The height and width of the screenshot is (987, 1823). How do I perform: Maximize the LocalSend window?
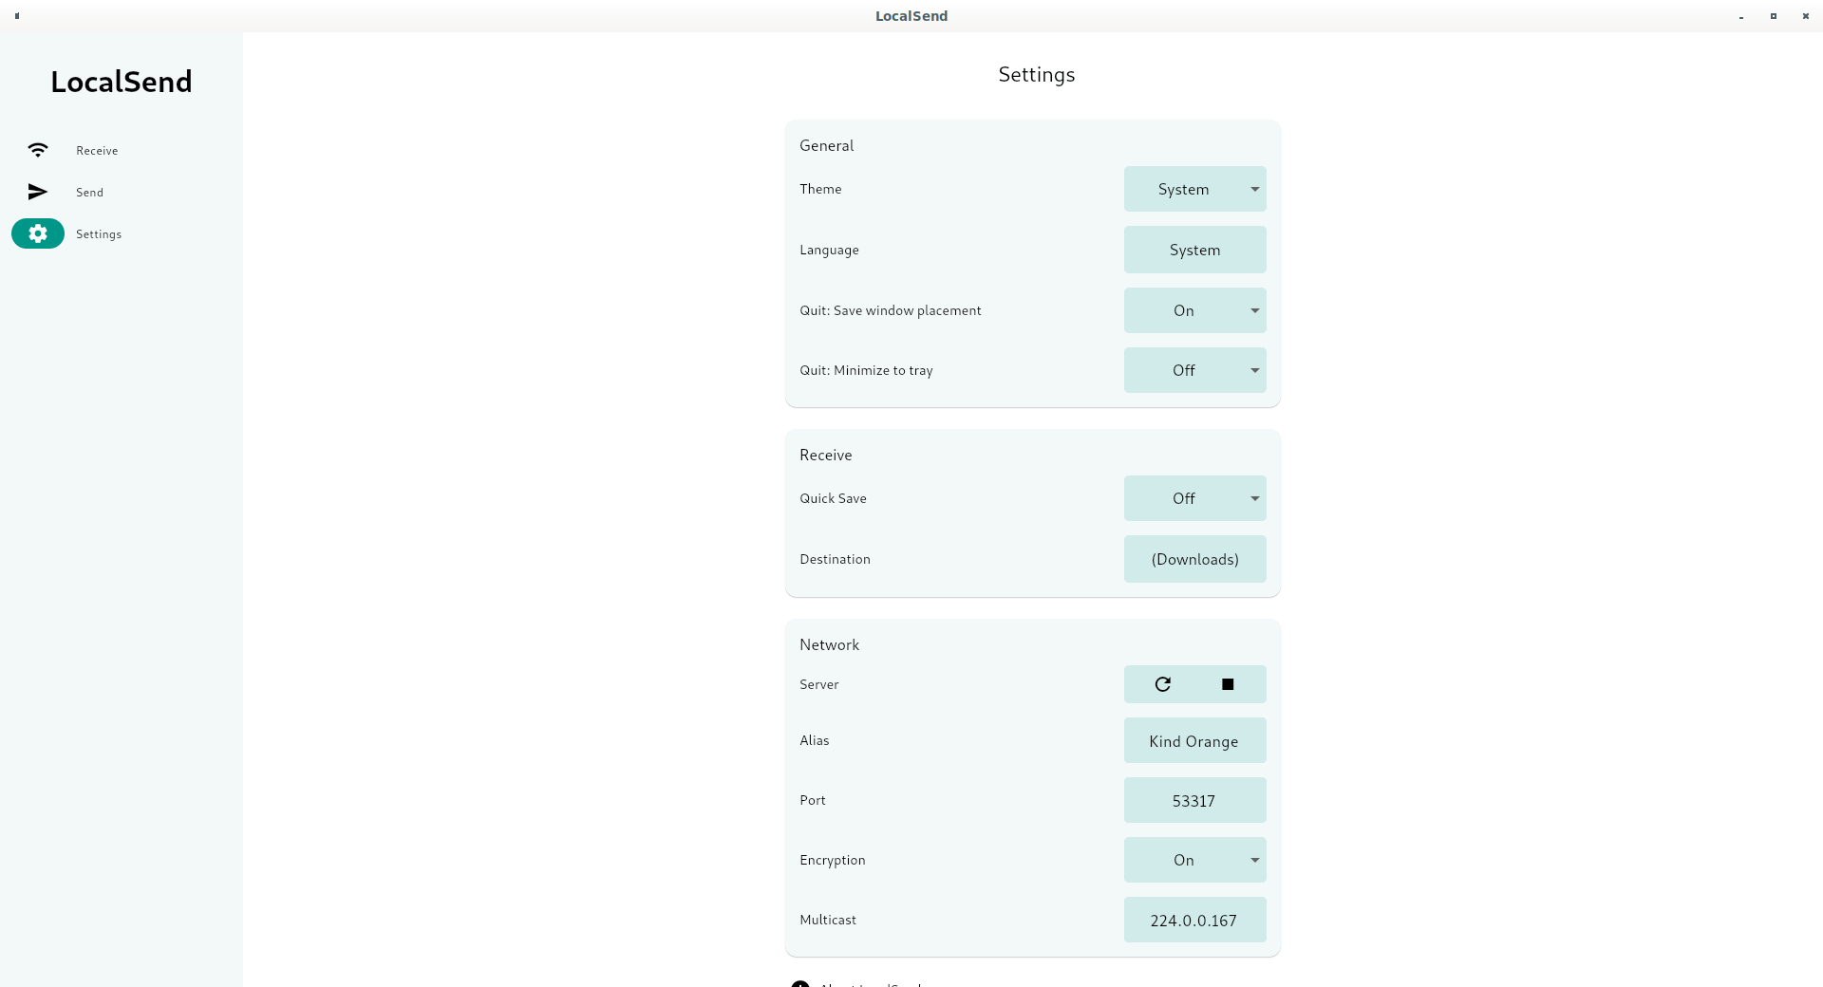pyautogui.click(x=1773, y=16)
